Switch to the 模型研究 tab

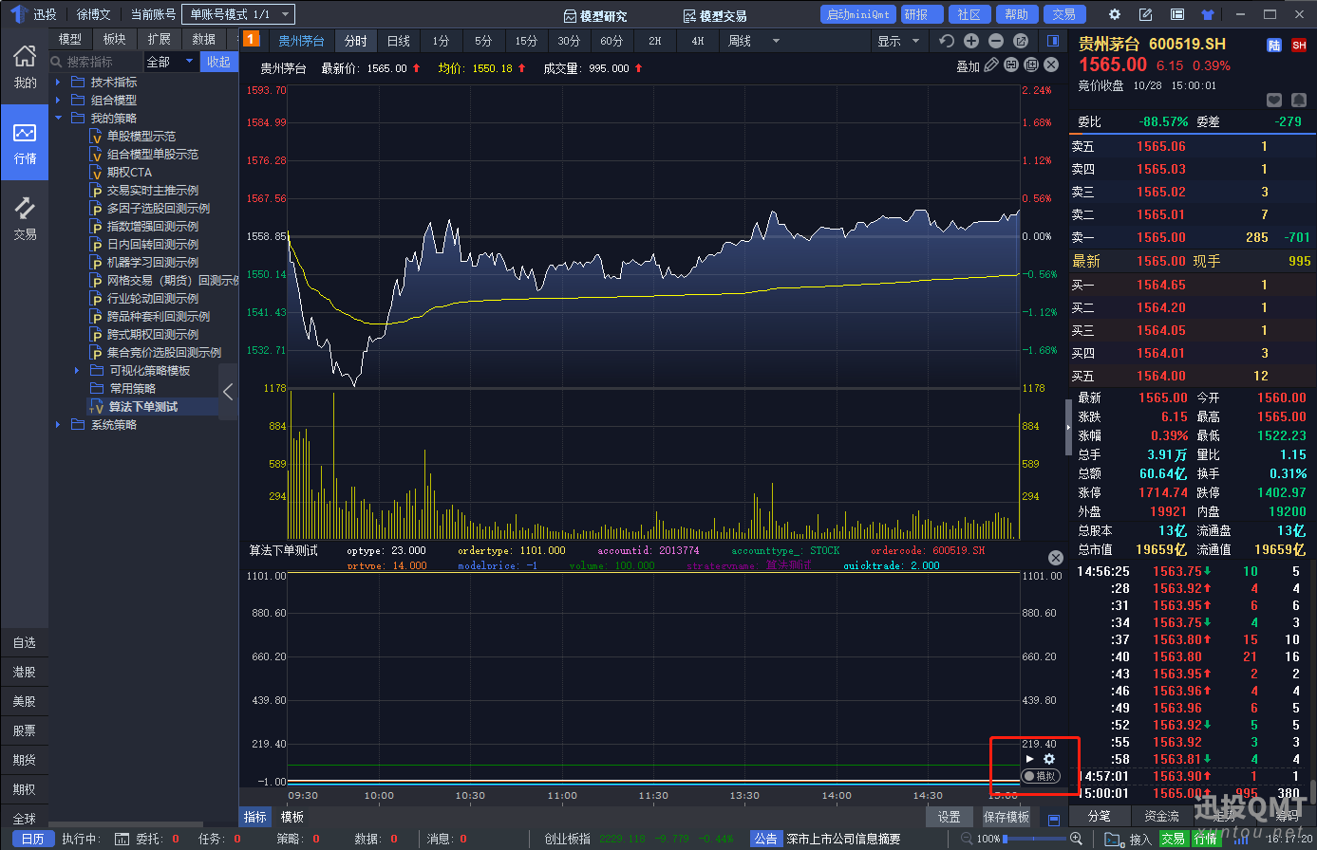(x=595, y=15)
